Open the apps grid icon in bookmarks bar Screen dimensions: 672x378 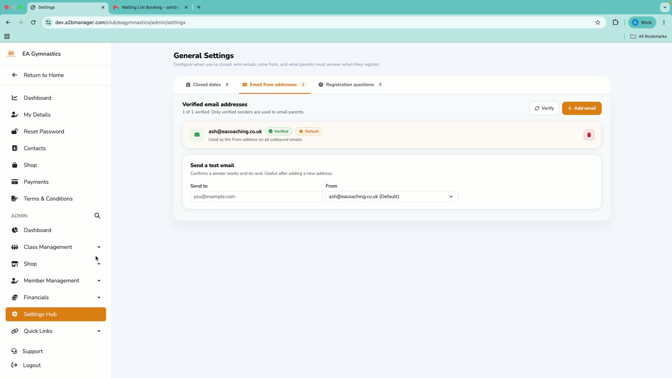(7, 36)
